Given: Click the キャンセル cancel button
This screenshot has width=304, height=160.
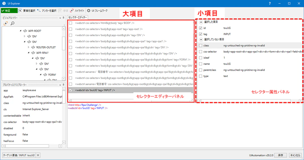Looking at the screenshot, I should click(295, 155).
